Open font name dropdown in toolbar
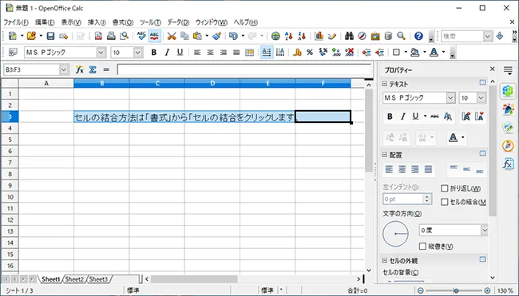519x296 pixels. (101, 52)
